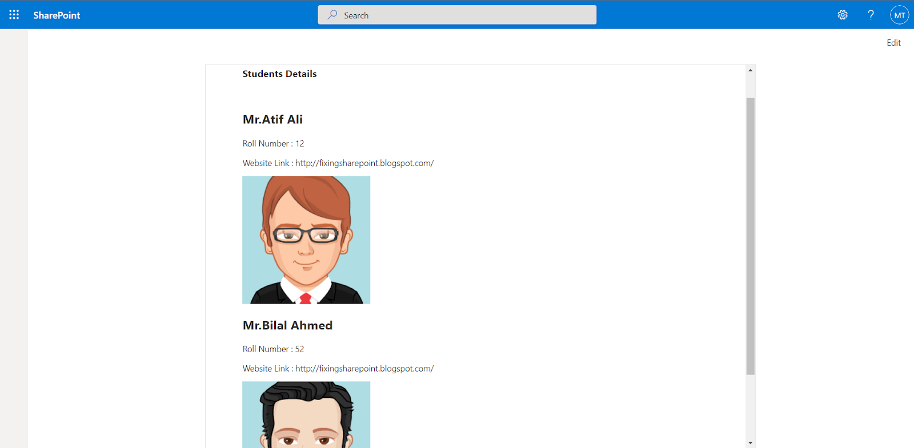Click Bilal Ahmed's Website Link line
This screenshot has height=448, width=914.
tap(338, 369)
